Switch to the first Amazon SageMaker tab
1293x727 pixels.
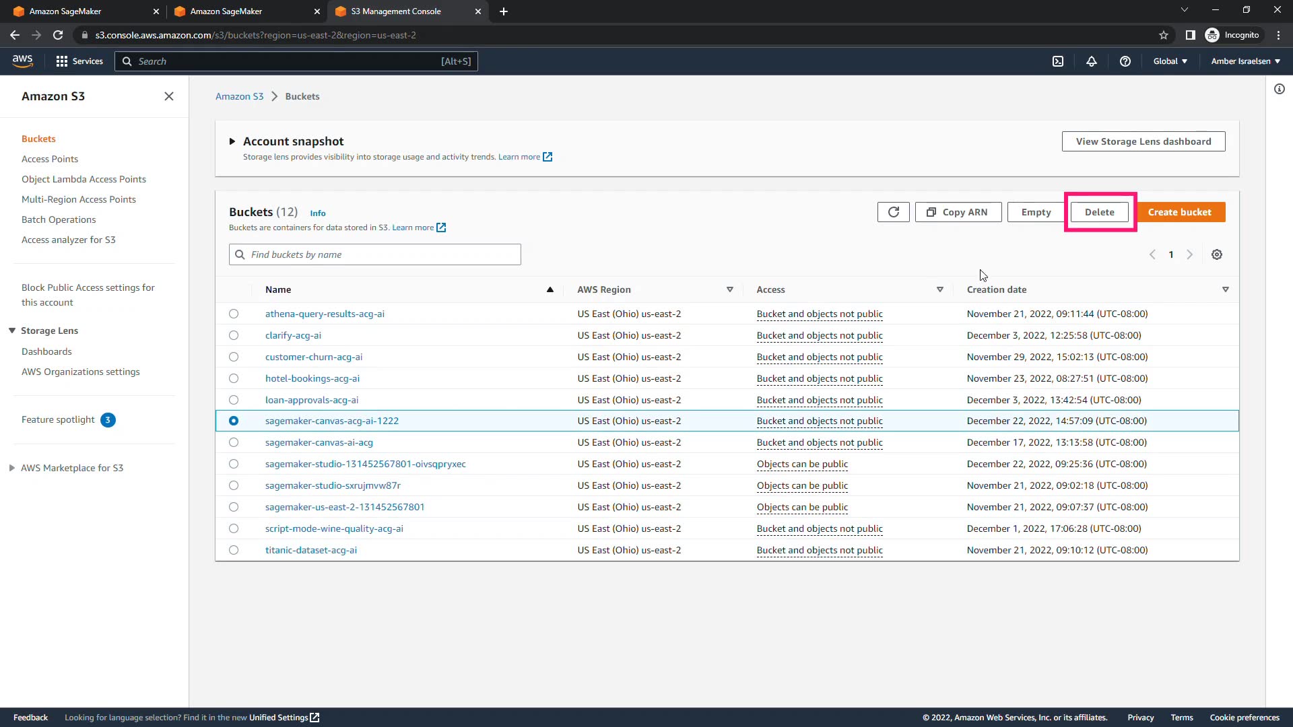point(65,11)
